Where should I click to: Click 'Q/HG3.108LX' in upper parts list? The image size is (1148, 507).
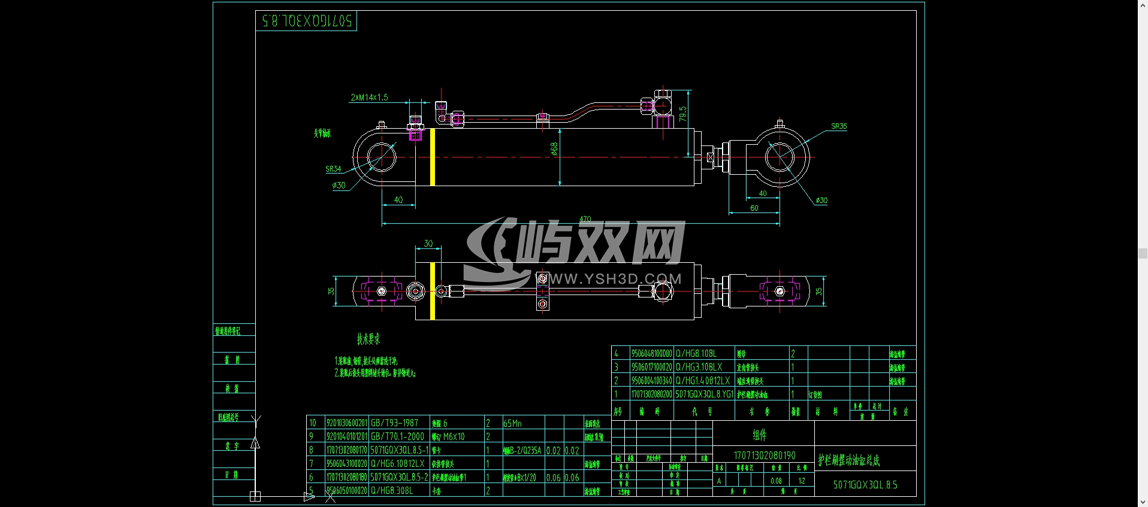699,367
